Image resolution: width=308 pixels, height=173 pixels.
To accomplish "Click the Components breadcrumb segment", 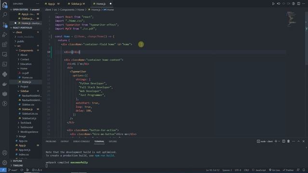I will [x=67, y=10].
